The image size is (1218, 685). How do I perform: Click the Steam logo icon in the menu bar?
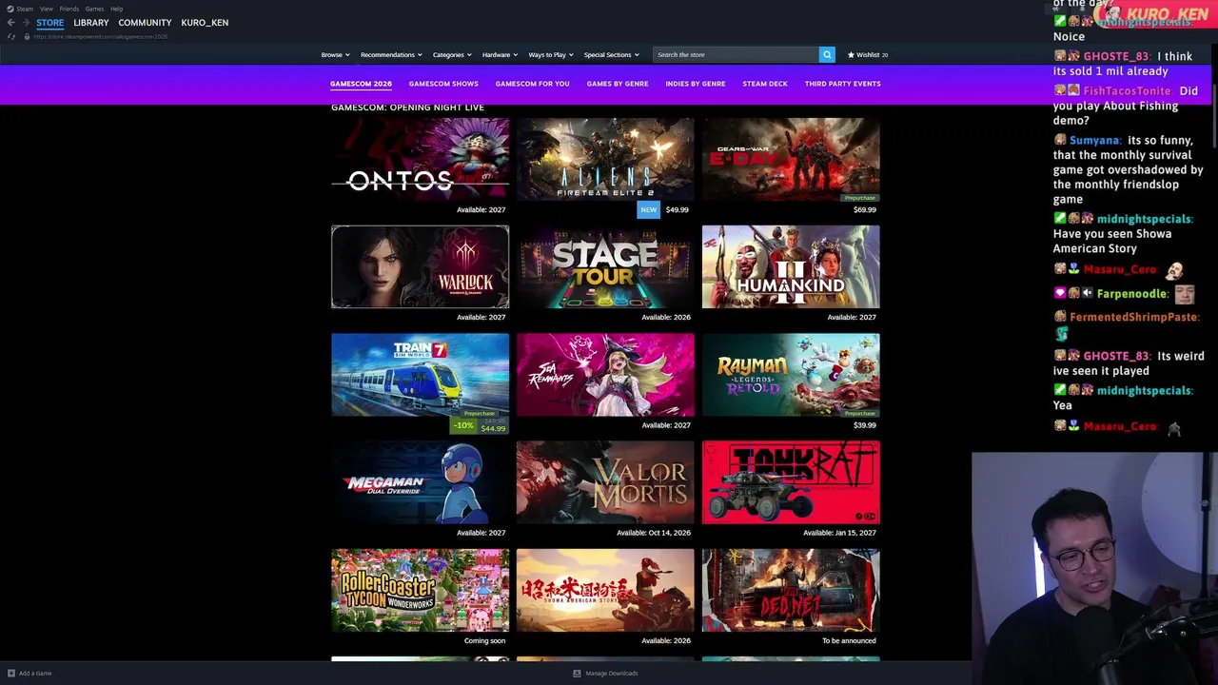click(x=10, y=9)
